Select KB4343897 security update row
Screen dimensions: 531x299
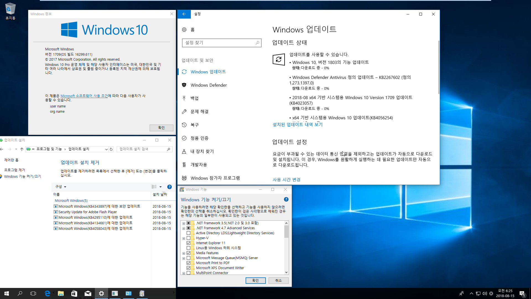coord(112,207)
